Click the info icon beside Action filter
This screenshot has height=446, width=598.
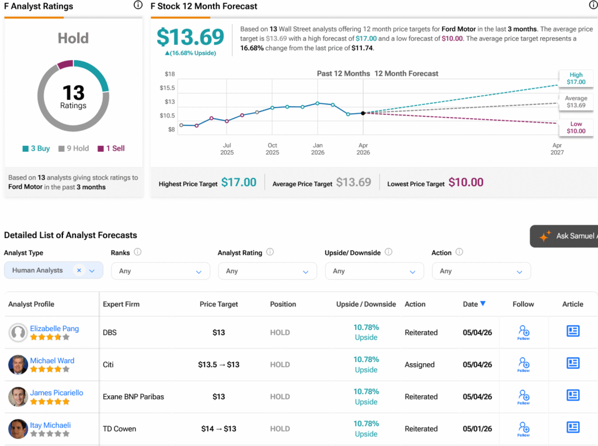coord(459,252)
